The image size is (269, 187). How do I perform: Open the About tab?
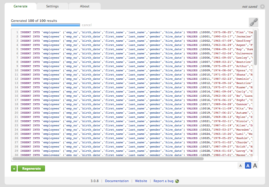[x=85, y=6]
